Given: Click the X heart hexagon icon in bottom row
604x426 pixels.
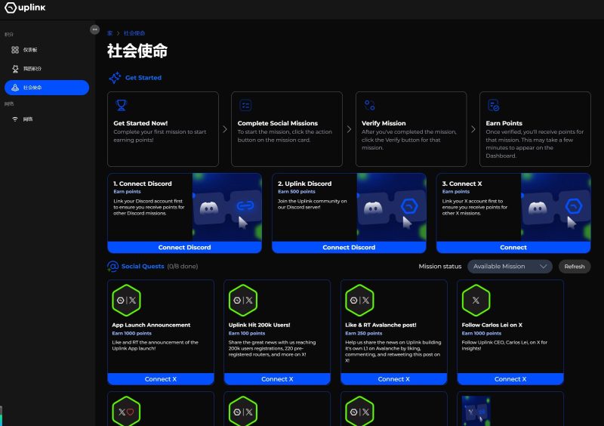Looking at the screenshot, I should pyautogui.click(x=126, y=412).
